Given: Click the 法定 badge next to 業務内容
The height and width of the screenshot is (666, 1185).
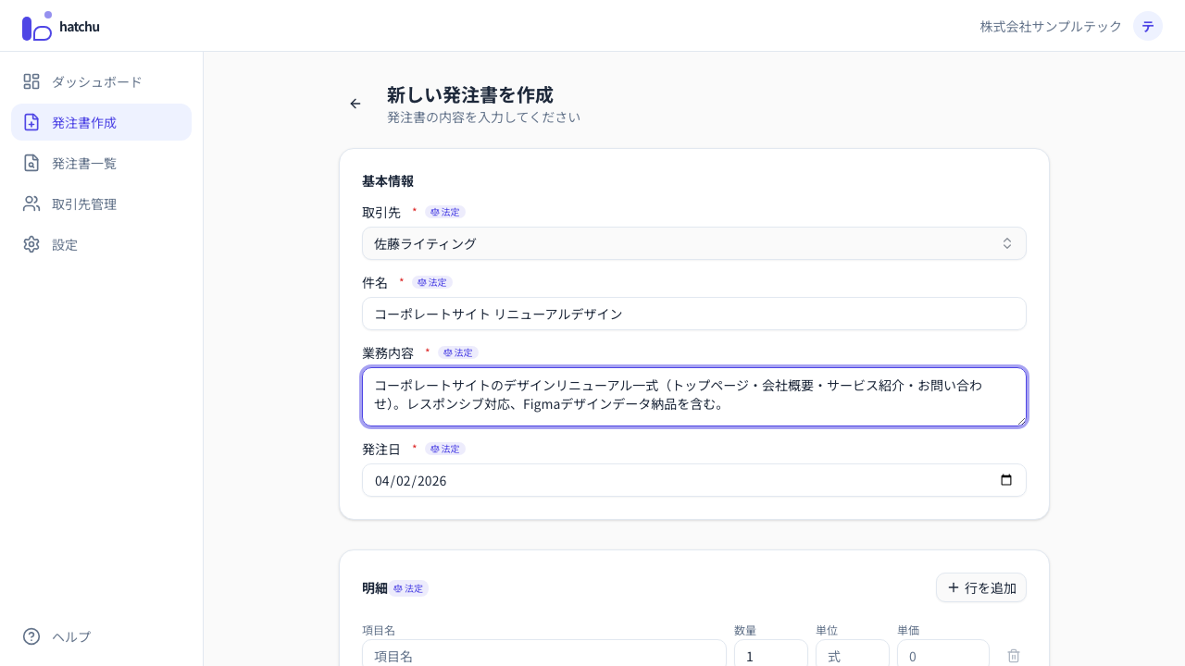Looking at the screenshot, I should point(458,352).
